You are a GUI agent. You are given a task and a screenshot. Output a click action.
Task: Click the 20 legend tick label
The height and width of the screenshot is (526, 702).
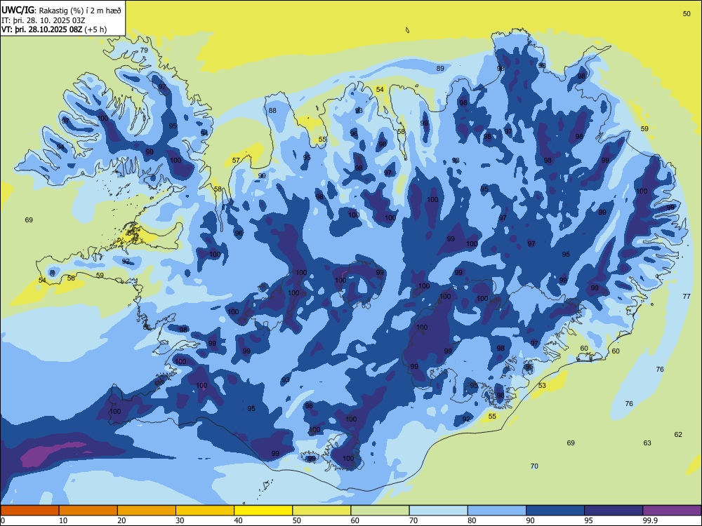pyautogui.click(x=121, y=520)
